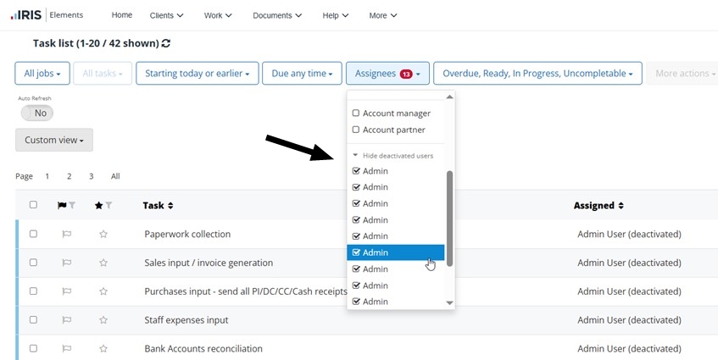Viewport: 718px width, 360px height.
Task: Click the refresh icon beside Task list title
Action: pos(166,43)
